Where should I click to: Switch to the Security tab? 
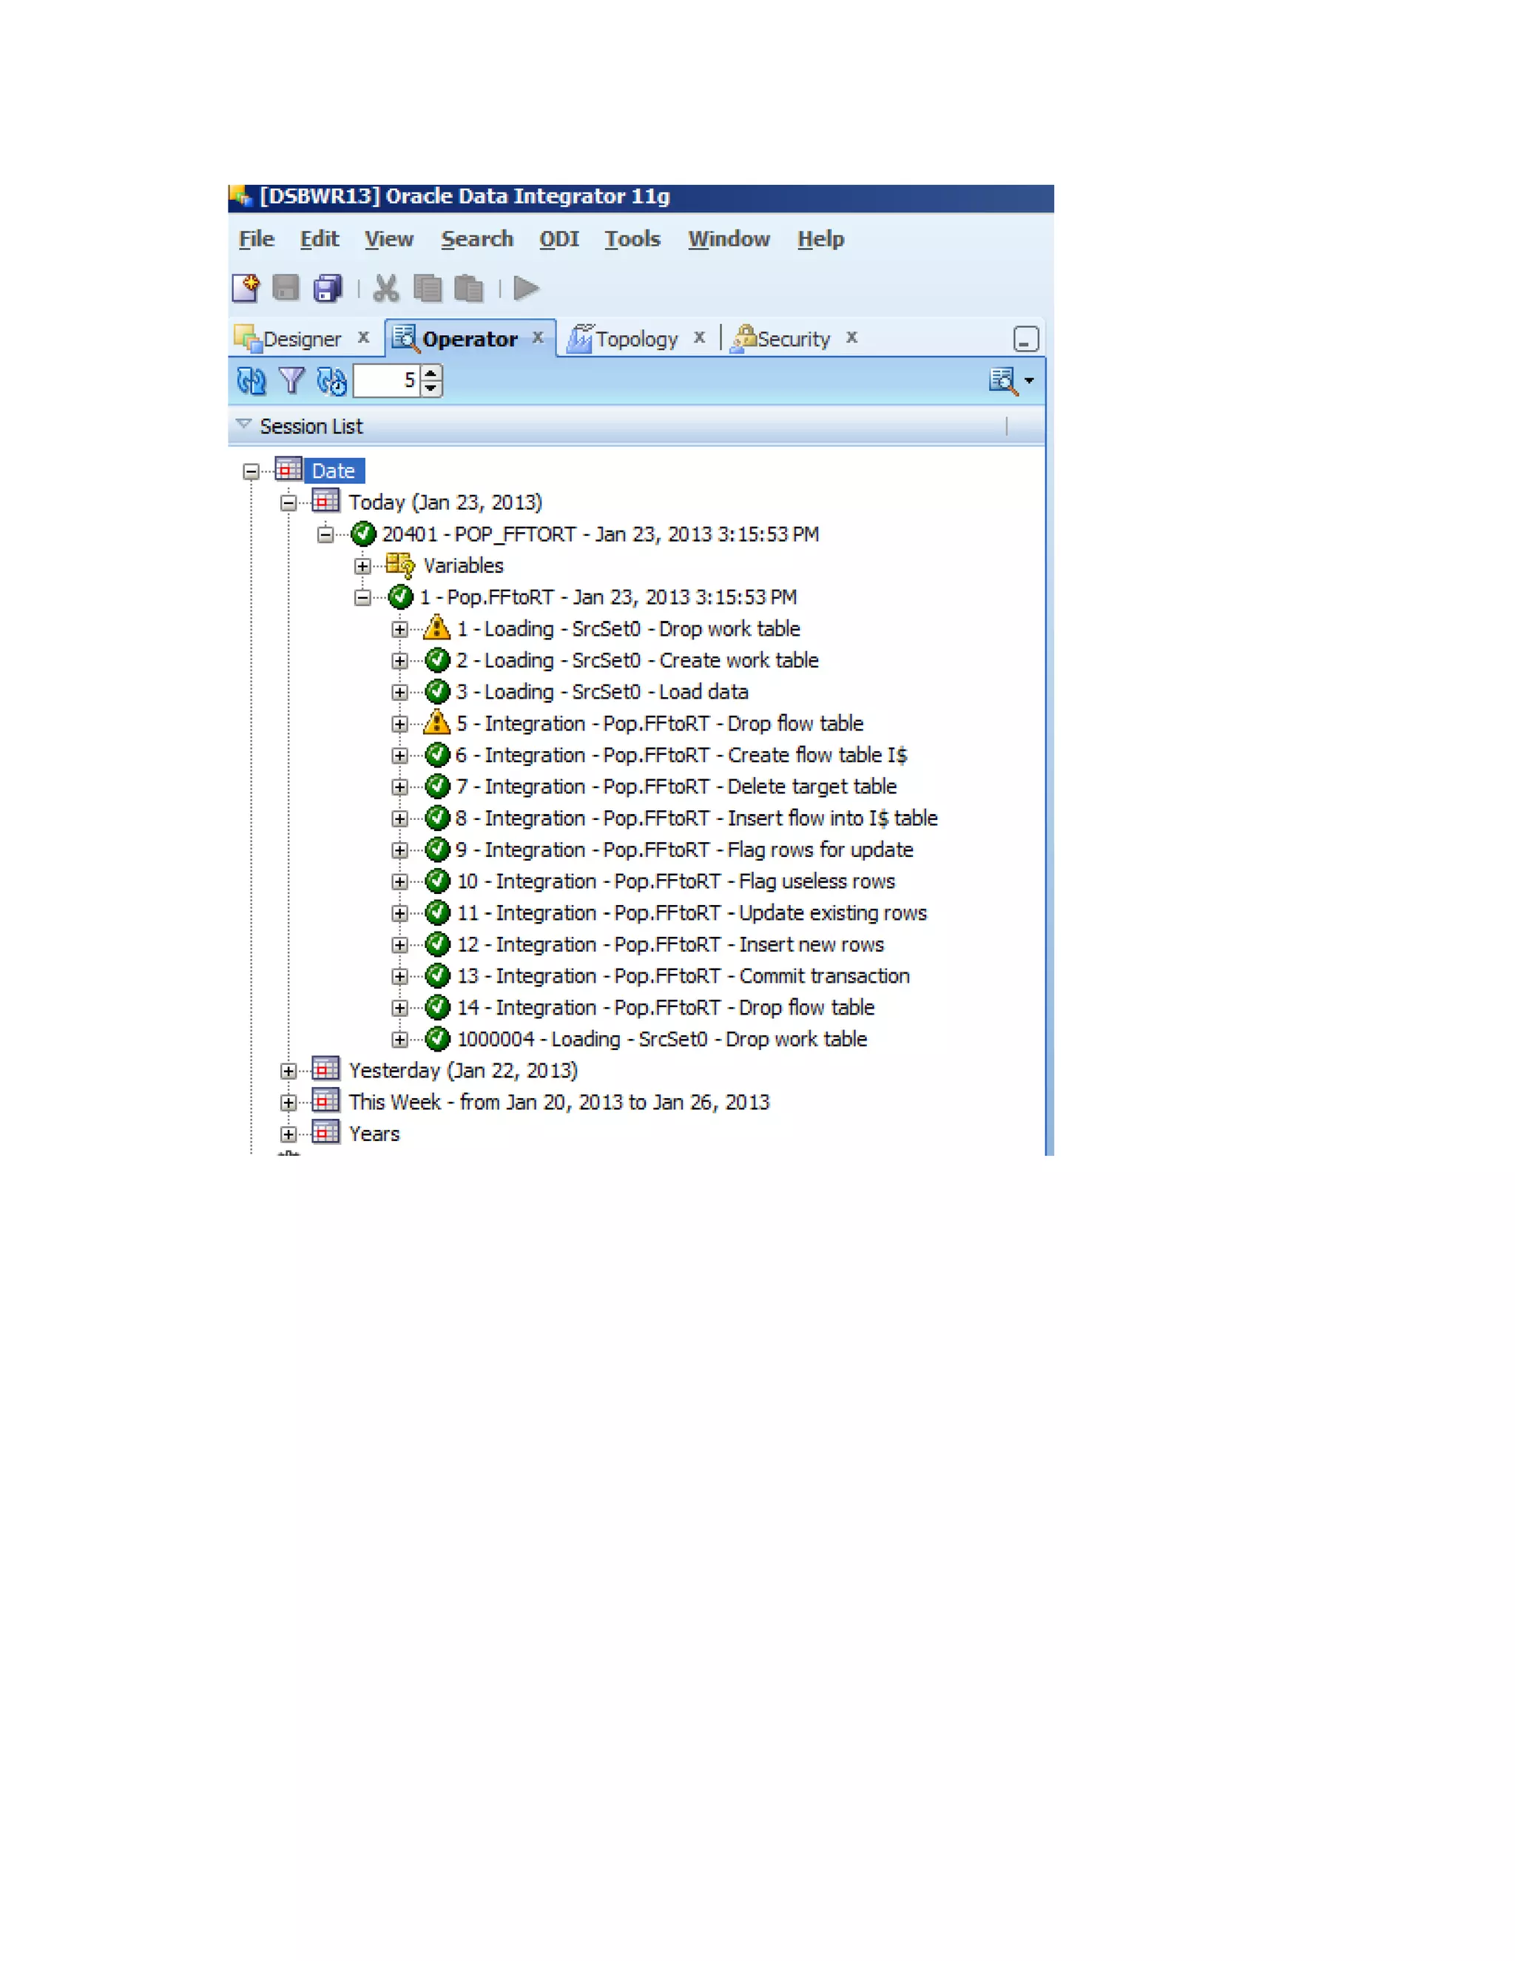[794, 338]
